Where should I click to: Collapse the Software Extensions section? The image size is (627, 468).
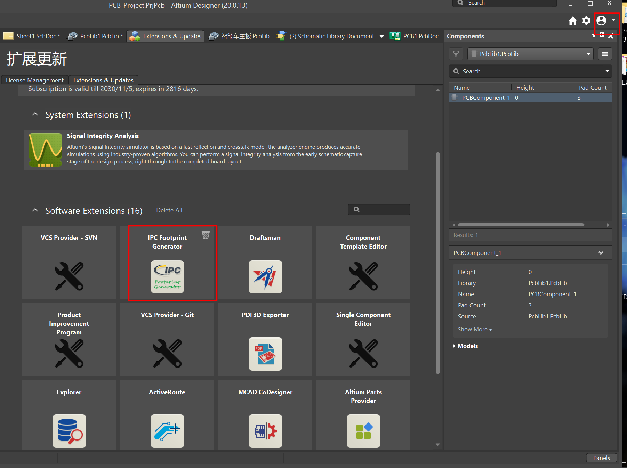click(x=35, y=210)
